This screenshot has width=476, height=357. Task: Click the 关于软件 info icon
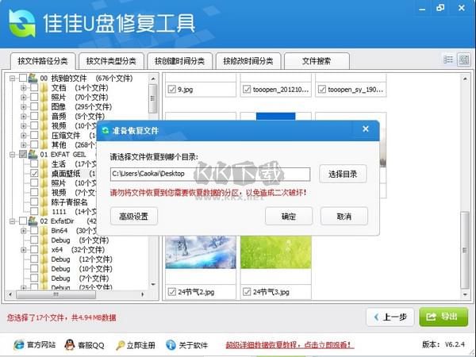click(x=171, y=344)
